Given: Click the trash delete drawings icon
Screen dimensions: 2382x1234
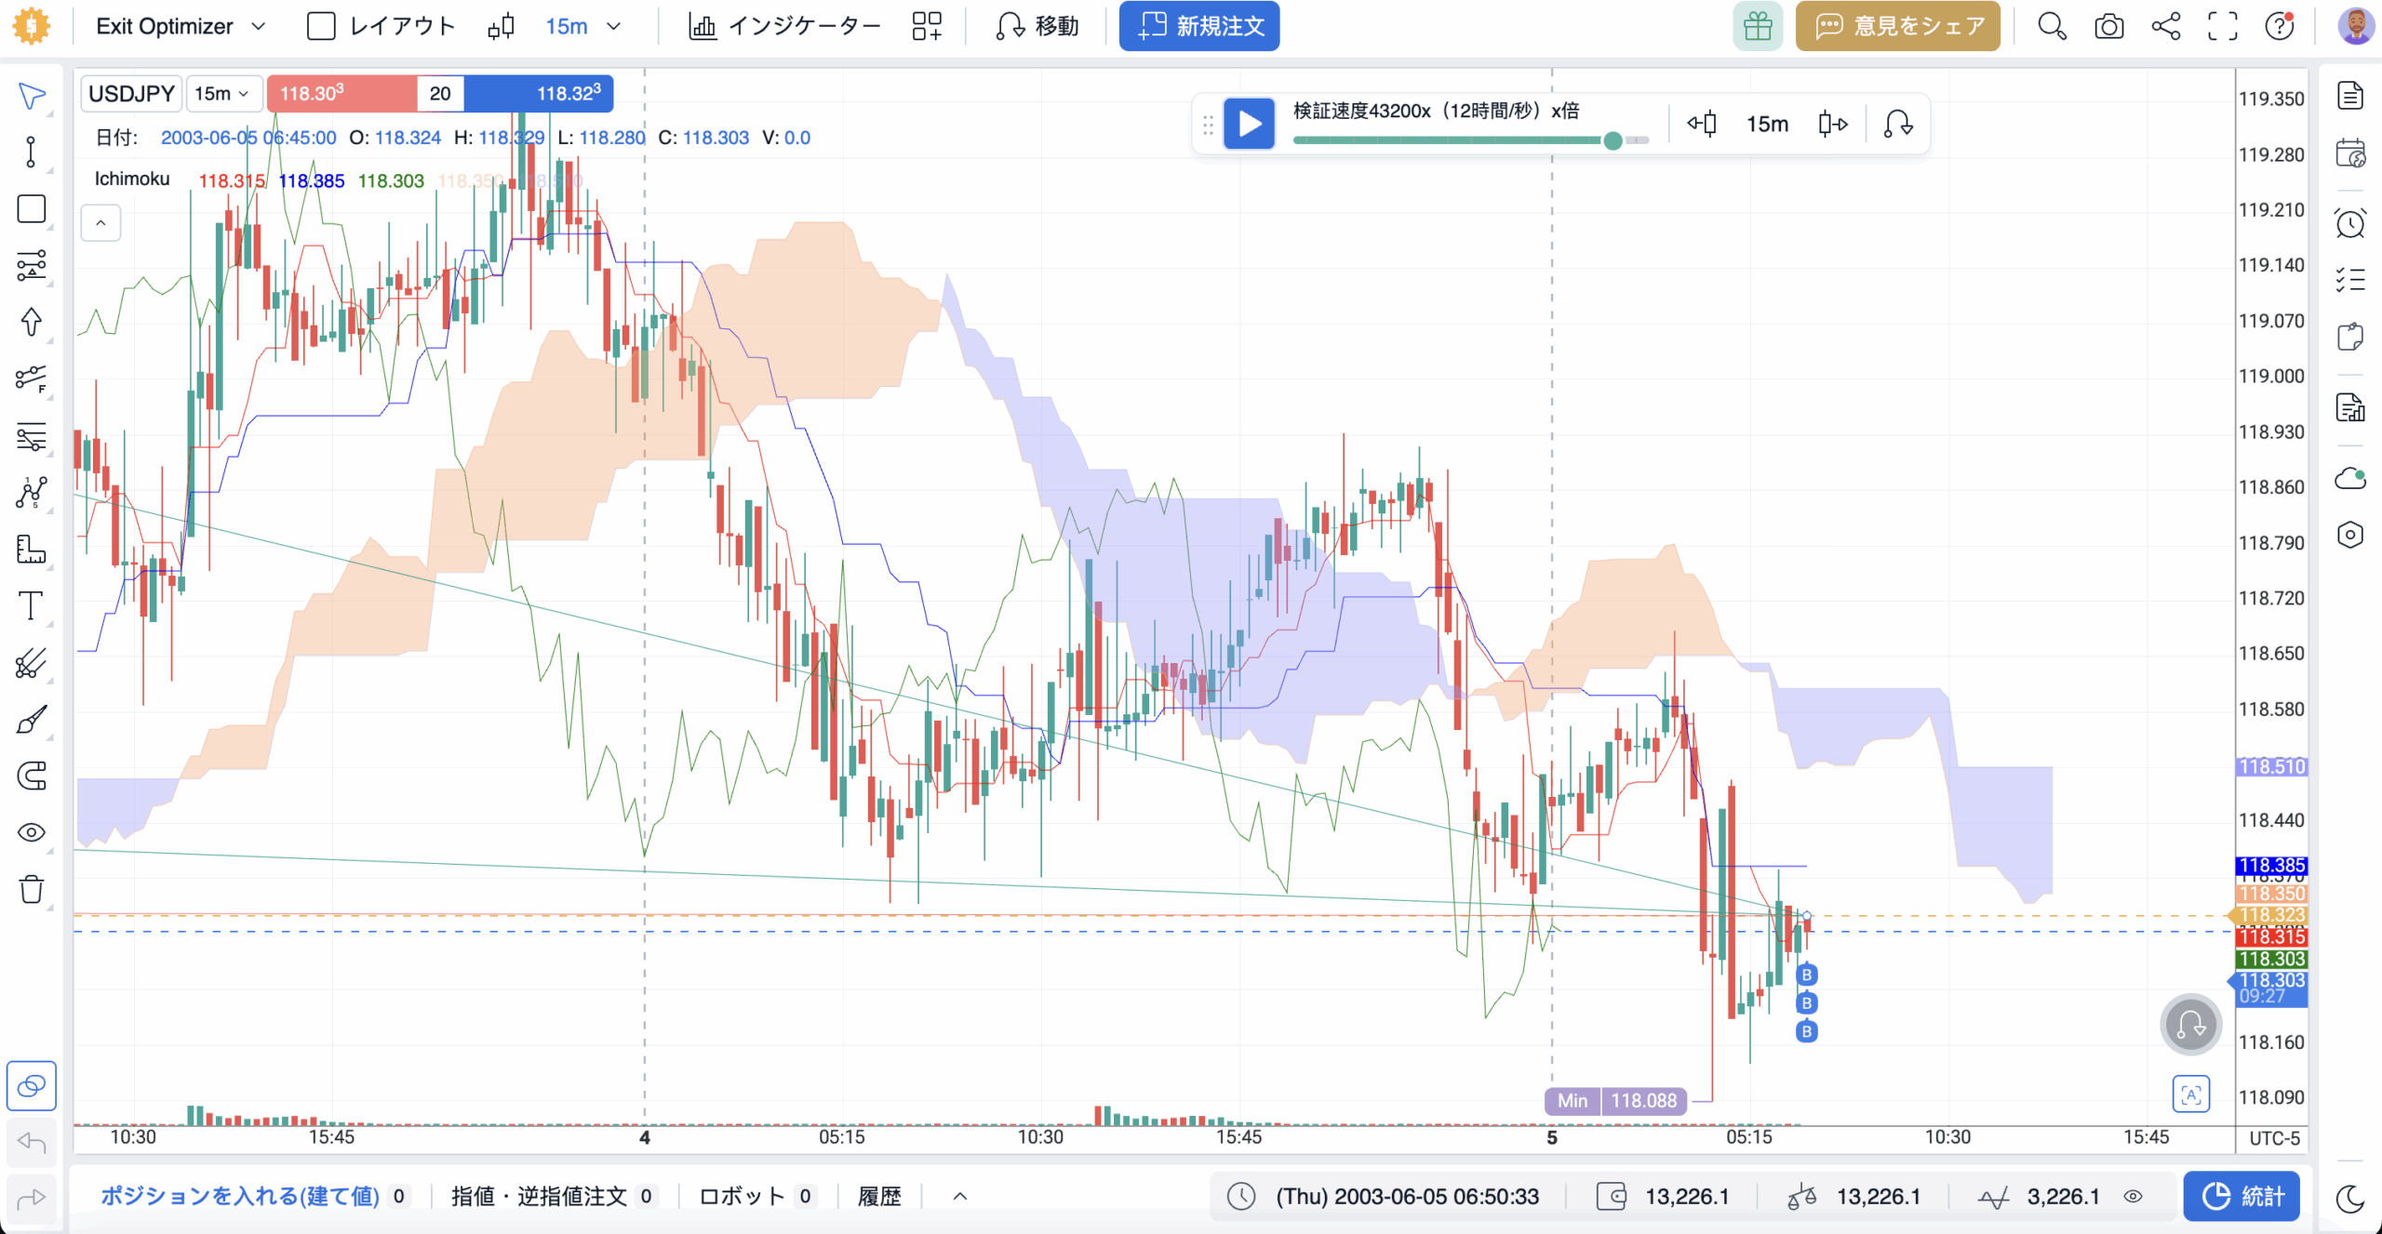Looking at the screenshot, I should click(32, 889).
